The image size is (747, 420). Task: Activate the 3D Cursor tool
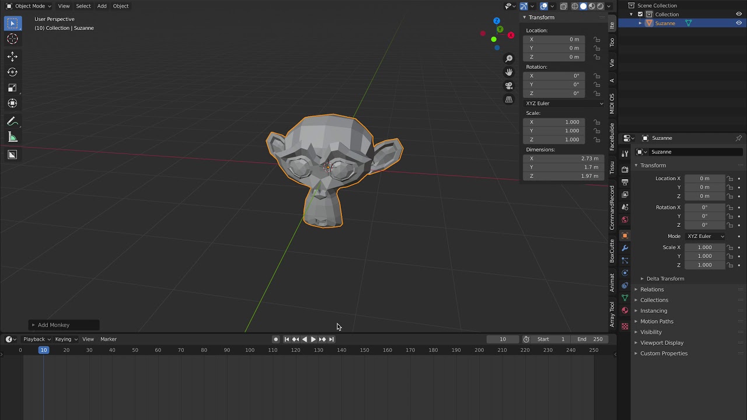click(12, 39)
